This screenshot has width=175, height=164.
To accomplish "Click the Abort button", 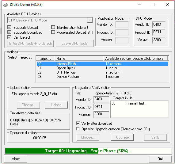I will click(x=16, y=159).
